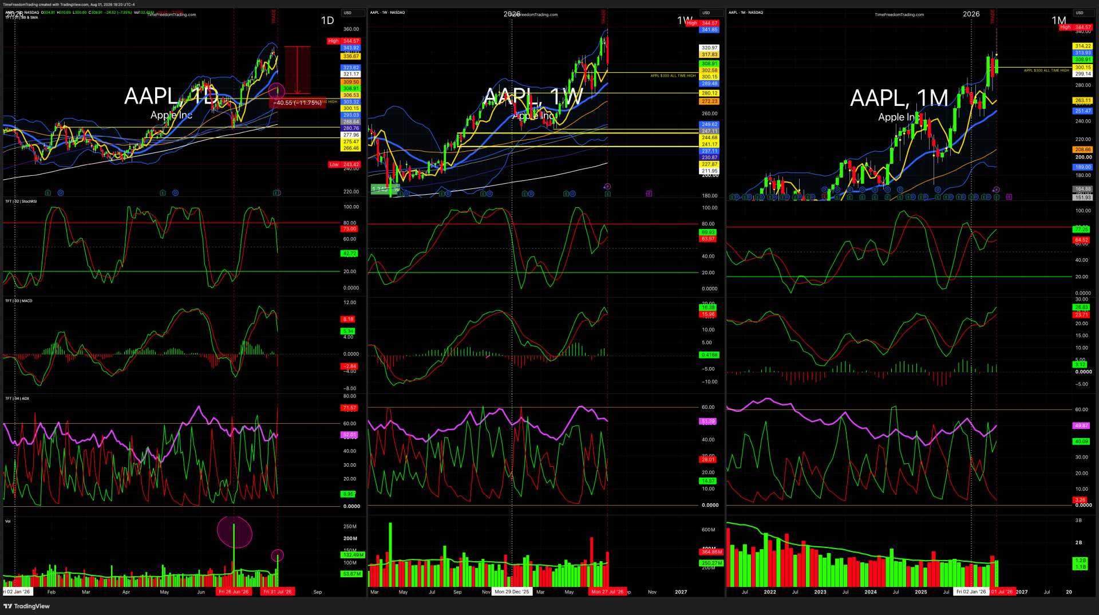Click the Fri 31 Jul '26 date label
1099x615 pixels.
click(278, 592)
